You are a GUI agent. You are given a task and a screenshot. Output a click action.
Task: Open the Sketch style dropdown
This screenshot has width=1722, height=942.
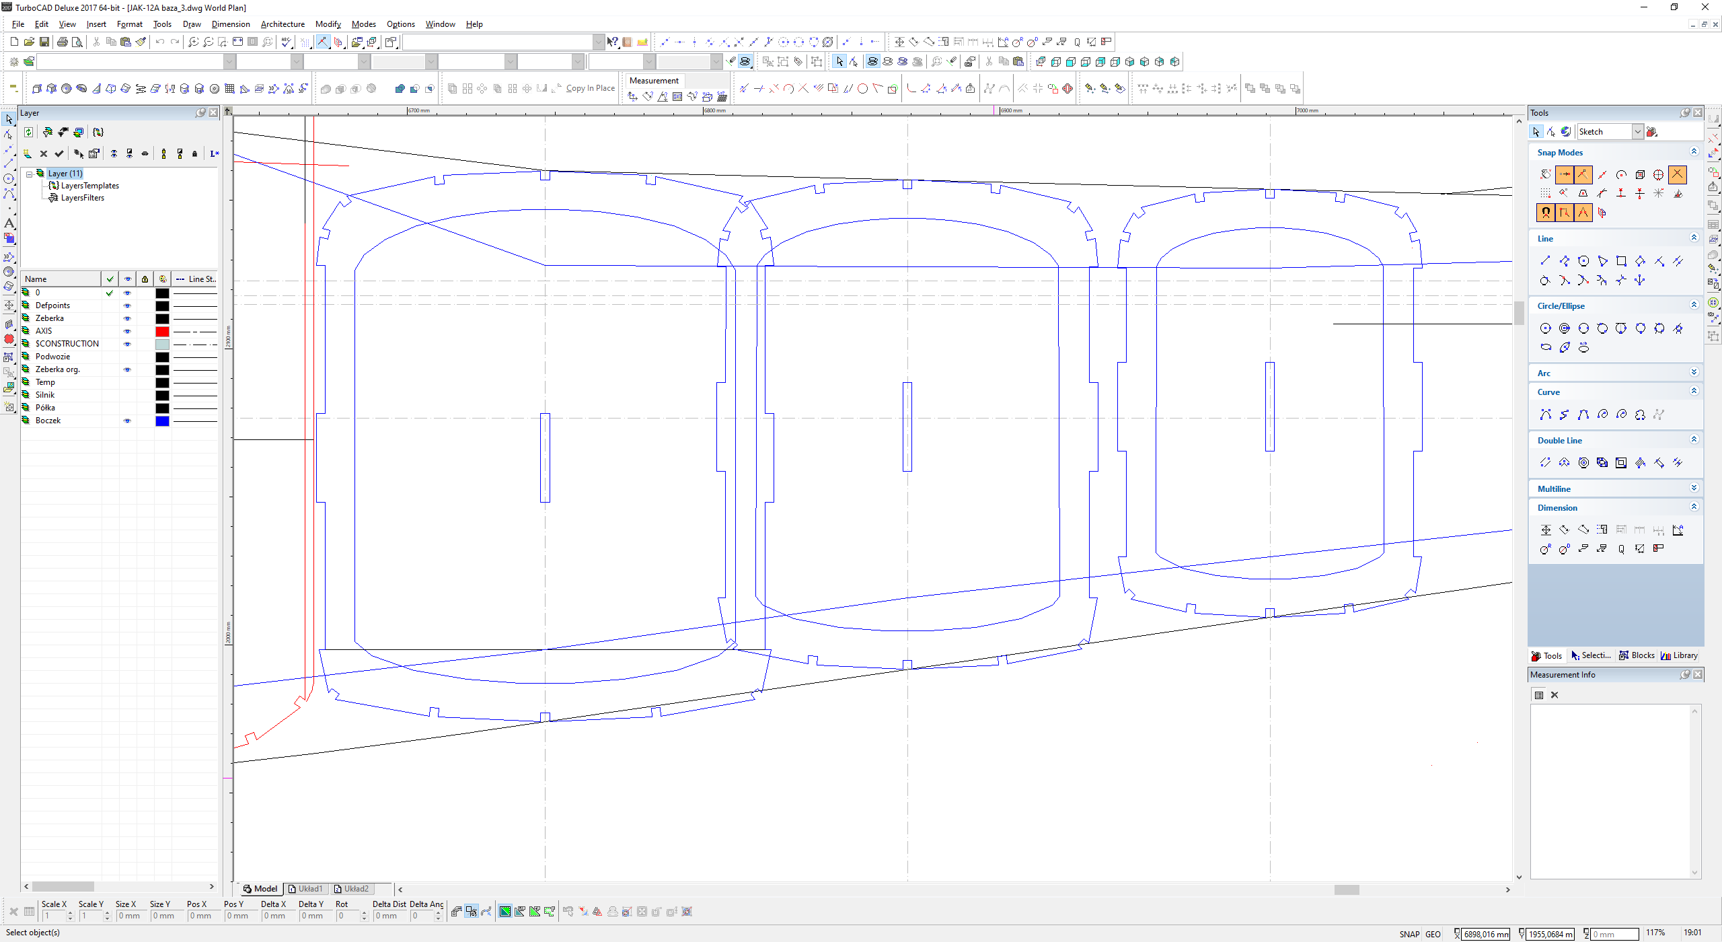[1637, 132]
